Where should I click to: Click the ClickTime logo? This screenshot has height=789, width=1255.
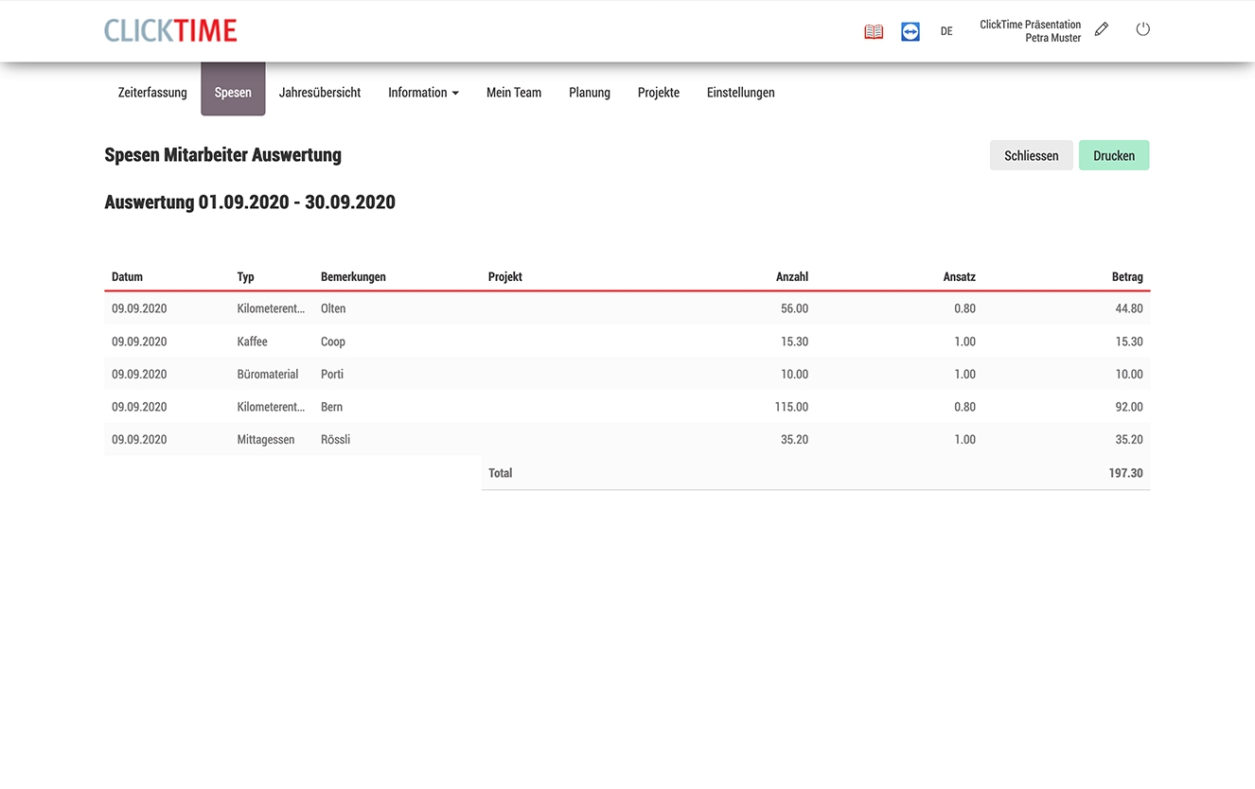point(170,30)
